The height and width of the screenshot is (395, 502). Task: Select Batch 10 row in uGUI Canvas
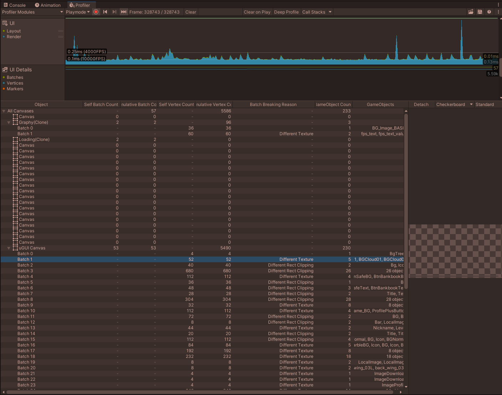click(203, 311)
